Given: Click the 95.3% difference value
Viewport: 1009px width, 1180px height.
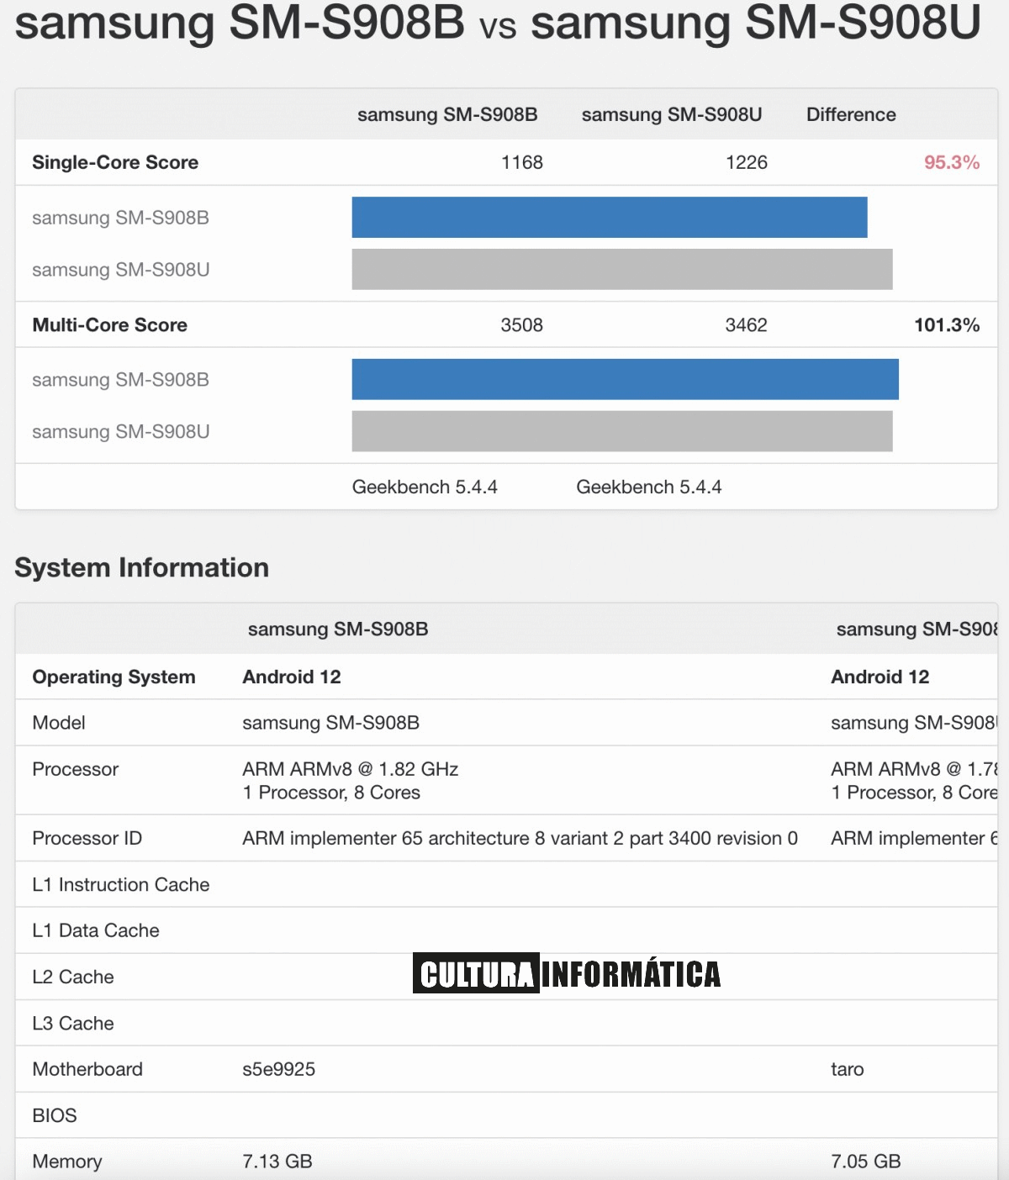Looking at the screenshot, I should 952,162.
